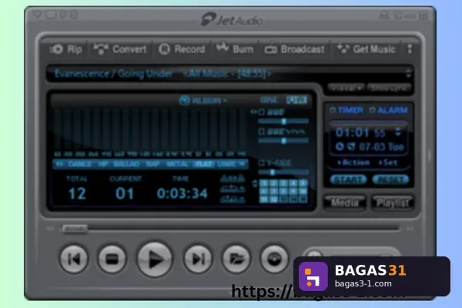Viewport: 462px width, 308px height.
Task: Open the Playlist button
Action: click(x=393, y=203)
